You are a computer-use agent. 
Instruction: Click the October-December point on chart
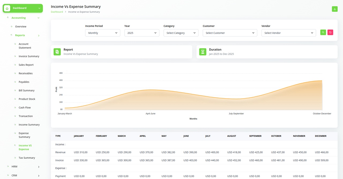coord(322,81)
